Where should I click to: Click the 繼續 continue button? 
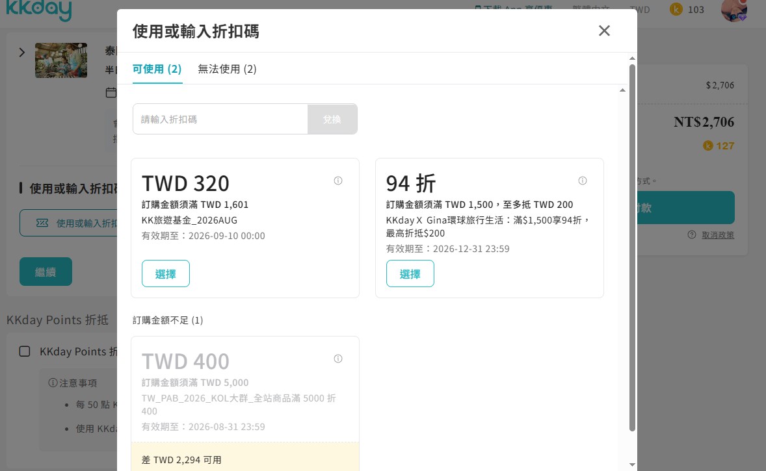click(x=46, y=272)
